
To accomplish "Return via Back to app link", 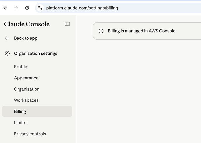I will (x=26, y=38).
